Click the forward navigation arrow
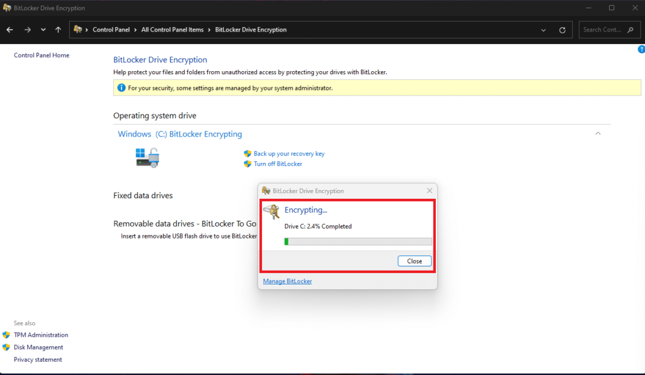The width and height of the screenshot is (645, 375). (x=27, y=30)
